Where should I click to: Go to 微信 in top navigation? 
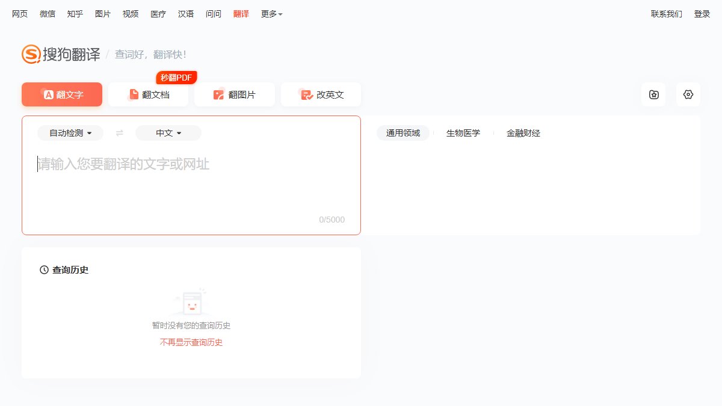[x=48, y=14]
